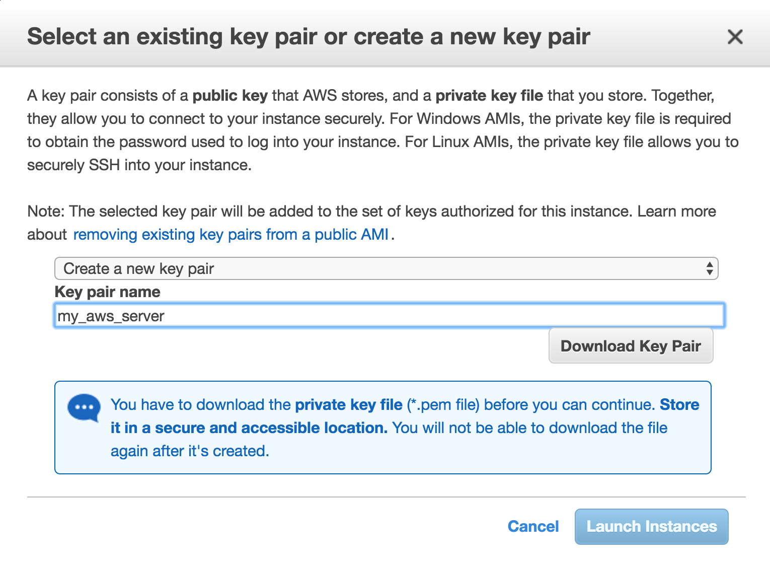This screenshot has height=566, width=770.
Task: Click the Download Key Pair button
Action: tap(631, 346)
